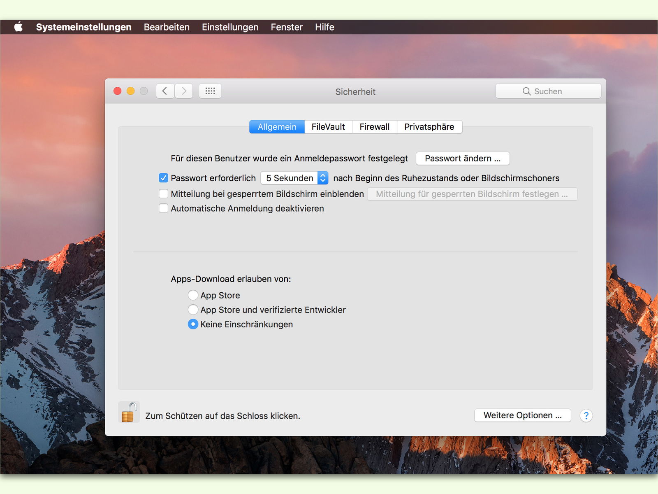
Task: Select Keine Einschränkungen radio button
Action: (x=193, y=324)
